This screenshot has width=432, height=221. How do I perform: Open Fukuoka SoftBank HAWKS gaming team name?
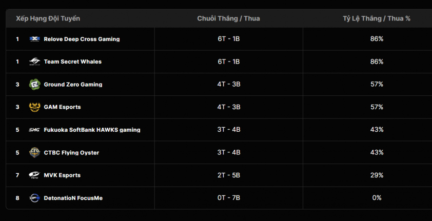coord(92,130)
